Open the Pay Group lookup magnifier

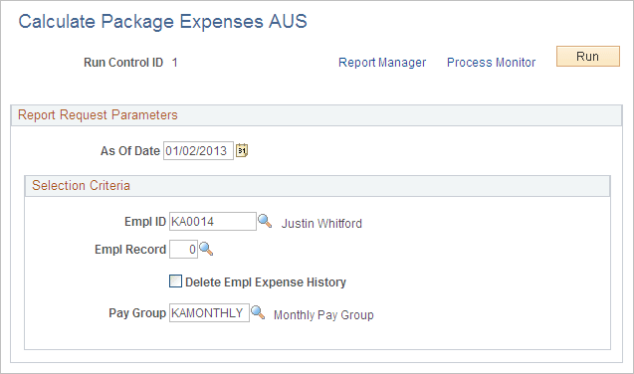click(x=258, y=312)
